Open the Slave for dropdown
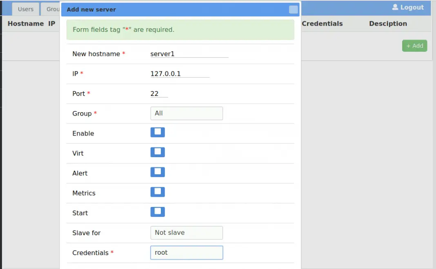 pos(187,233)
